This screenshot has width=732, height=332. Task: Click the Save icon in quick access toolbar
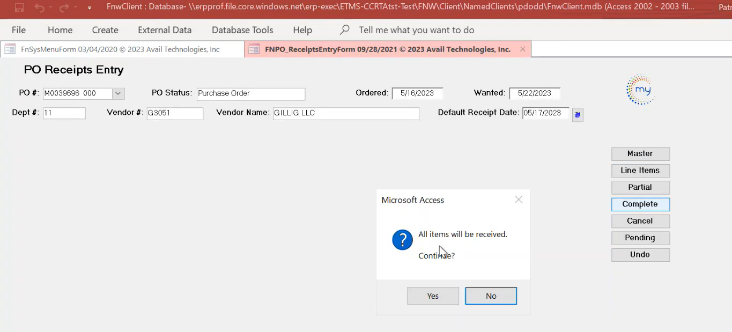19,8
